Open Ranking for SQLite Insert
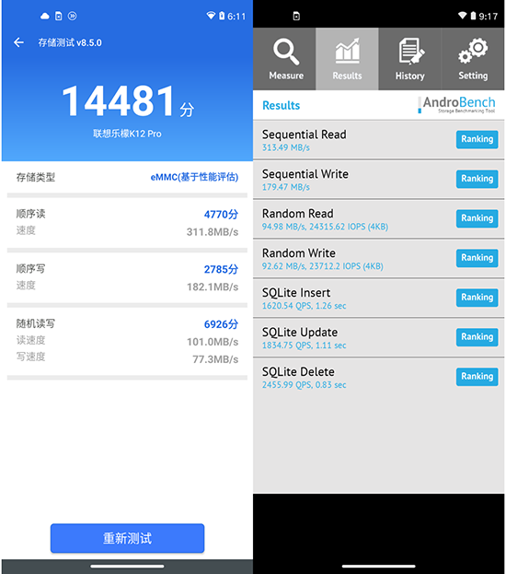This screenshot has height=574, width=506. pyautogui.click(x=477, y=298)
